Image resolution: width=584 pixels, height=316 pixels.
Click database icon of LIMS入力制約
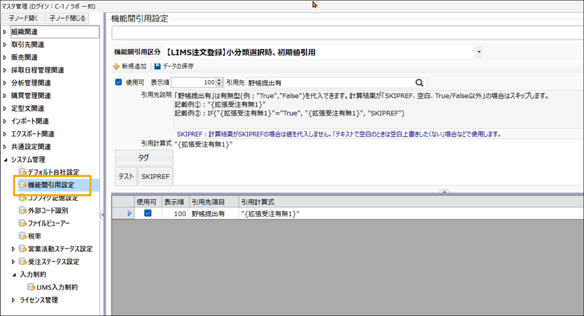(x=31, y=287)
